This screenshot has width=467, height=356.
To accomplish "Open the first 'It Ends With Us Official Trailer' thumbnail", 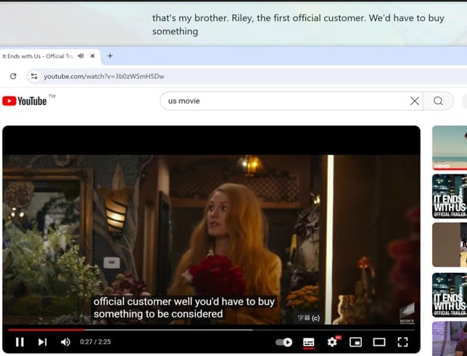I will [x=450, y=196].
